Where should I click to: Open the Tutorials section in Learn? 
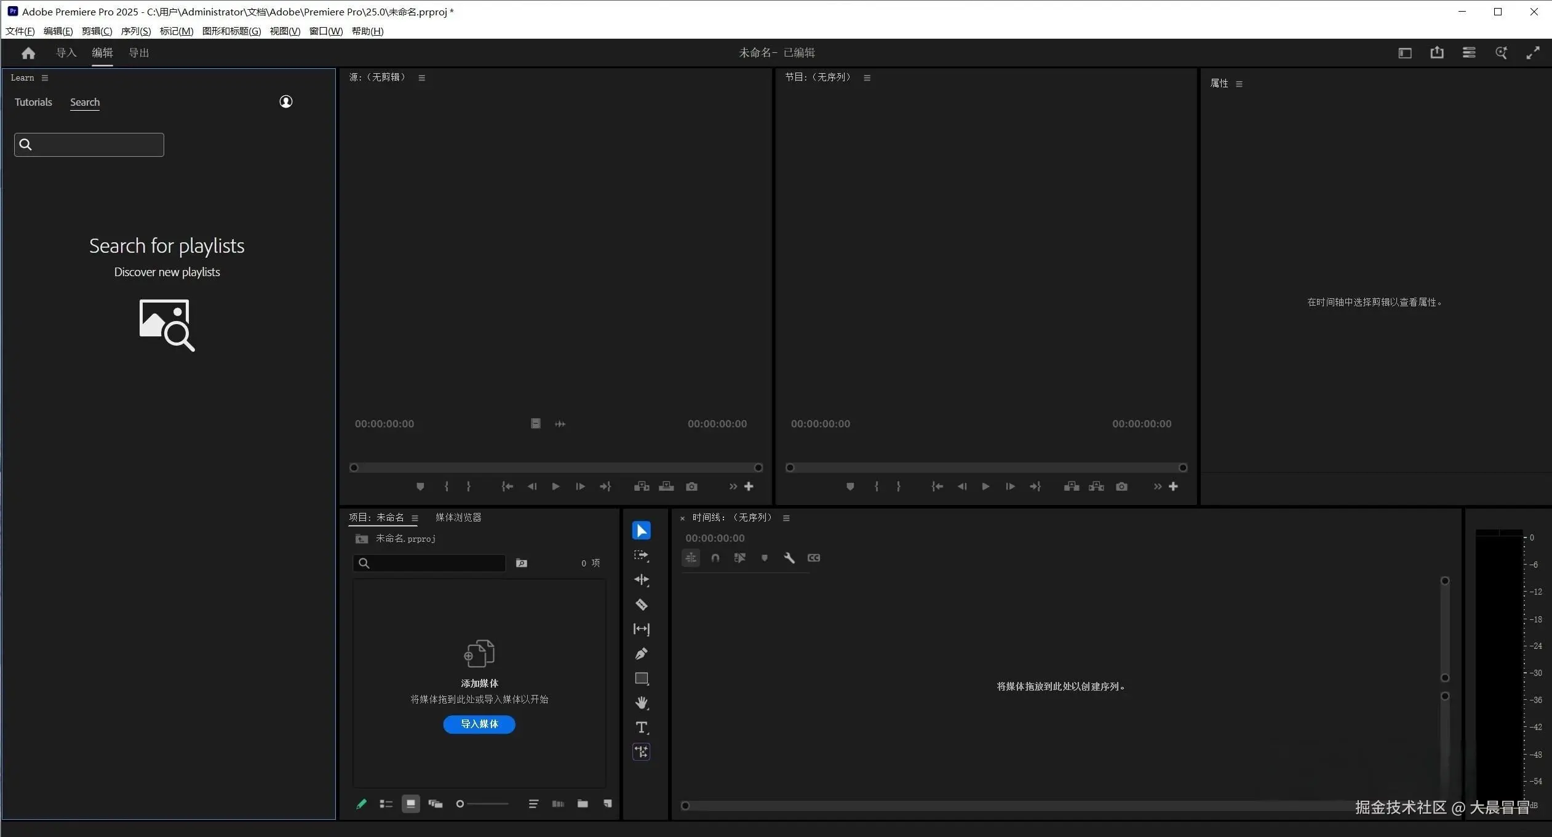tap(33, 102)
